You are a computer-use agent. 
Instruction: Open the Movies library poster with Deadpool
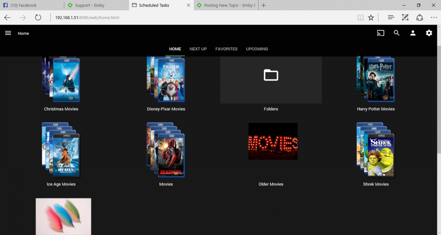coord(166,150)
